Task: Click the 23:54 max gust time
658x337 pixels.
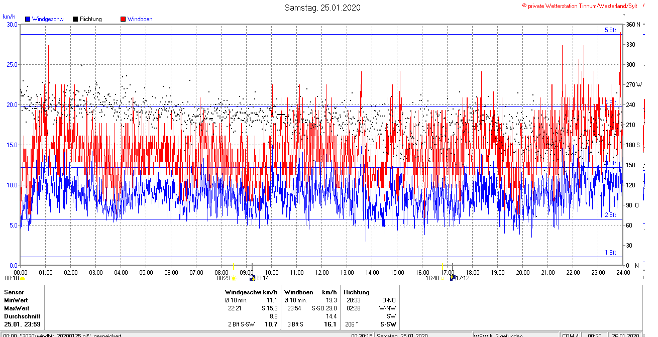Action: (294, 308)
